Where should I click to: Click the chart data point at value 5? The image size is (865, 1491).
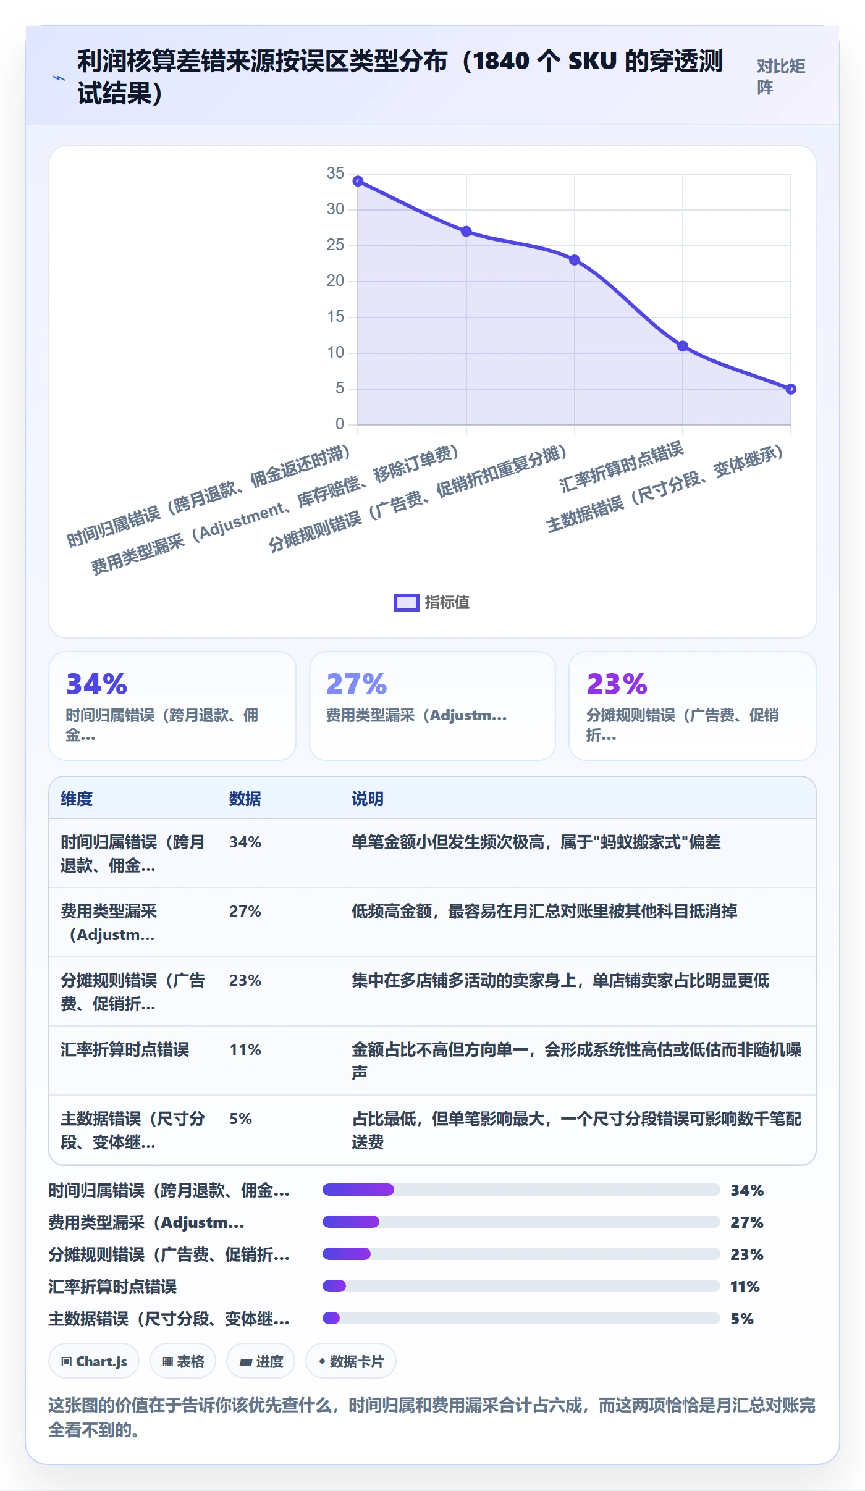click(x=791, y=389)
